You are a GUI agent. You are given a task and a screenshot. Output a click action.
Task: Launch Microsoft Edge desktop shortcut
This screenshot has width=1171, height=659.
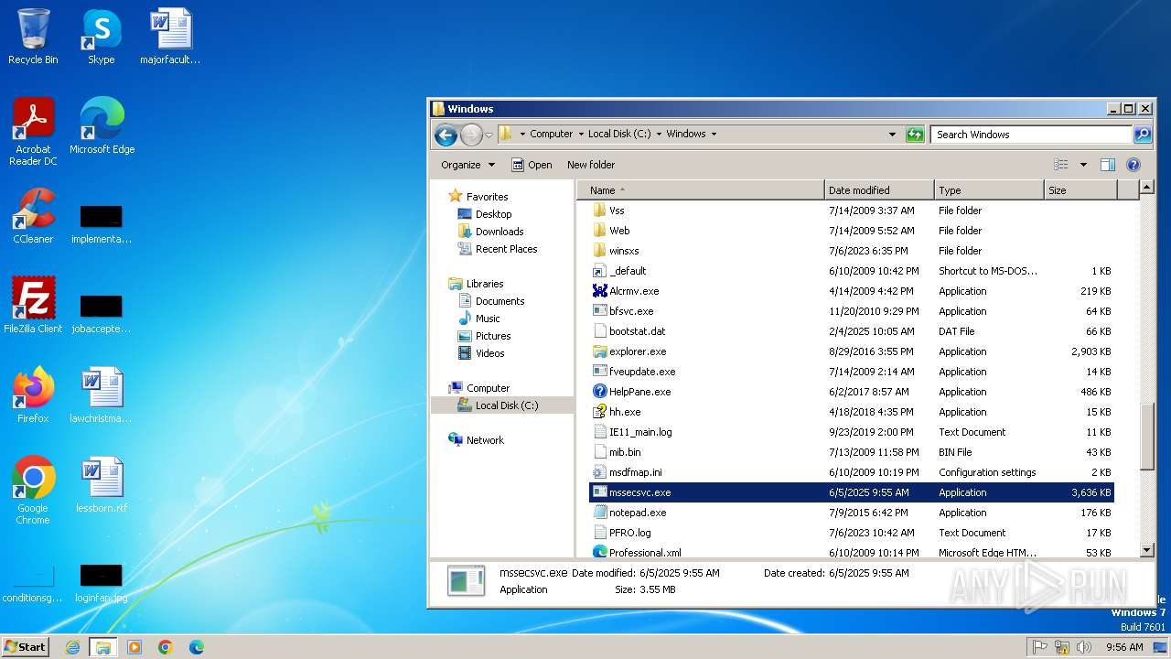102,126
